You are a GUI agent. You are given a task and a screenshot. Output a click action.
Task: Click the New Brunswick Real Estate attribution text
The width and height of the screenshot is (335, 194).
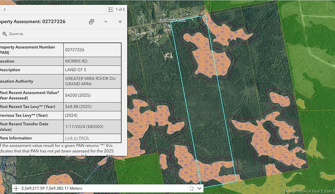click(309, 191)
